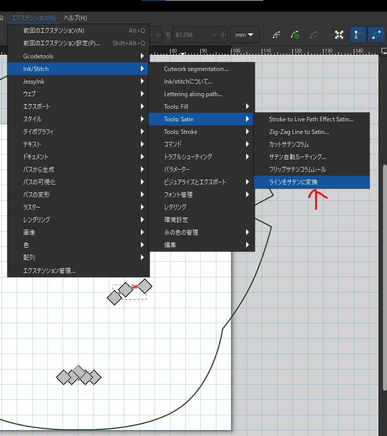Open the 糸の色の管理 submenu

[x=202, y=232]
